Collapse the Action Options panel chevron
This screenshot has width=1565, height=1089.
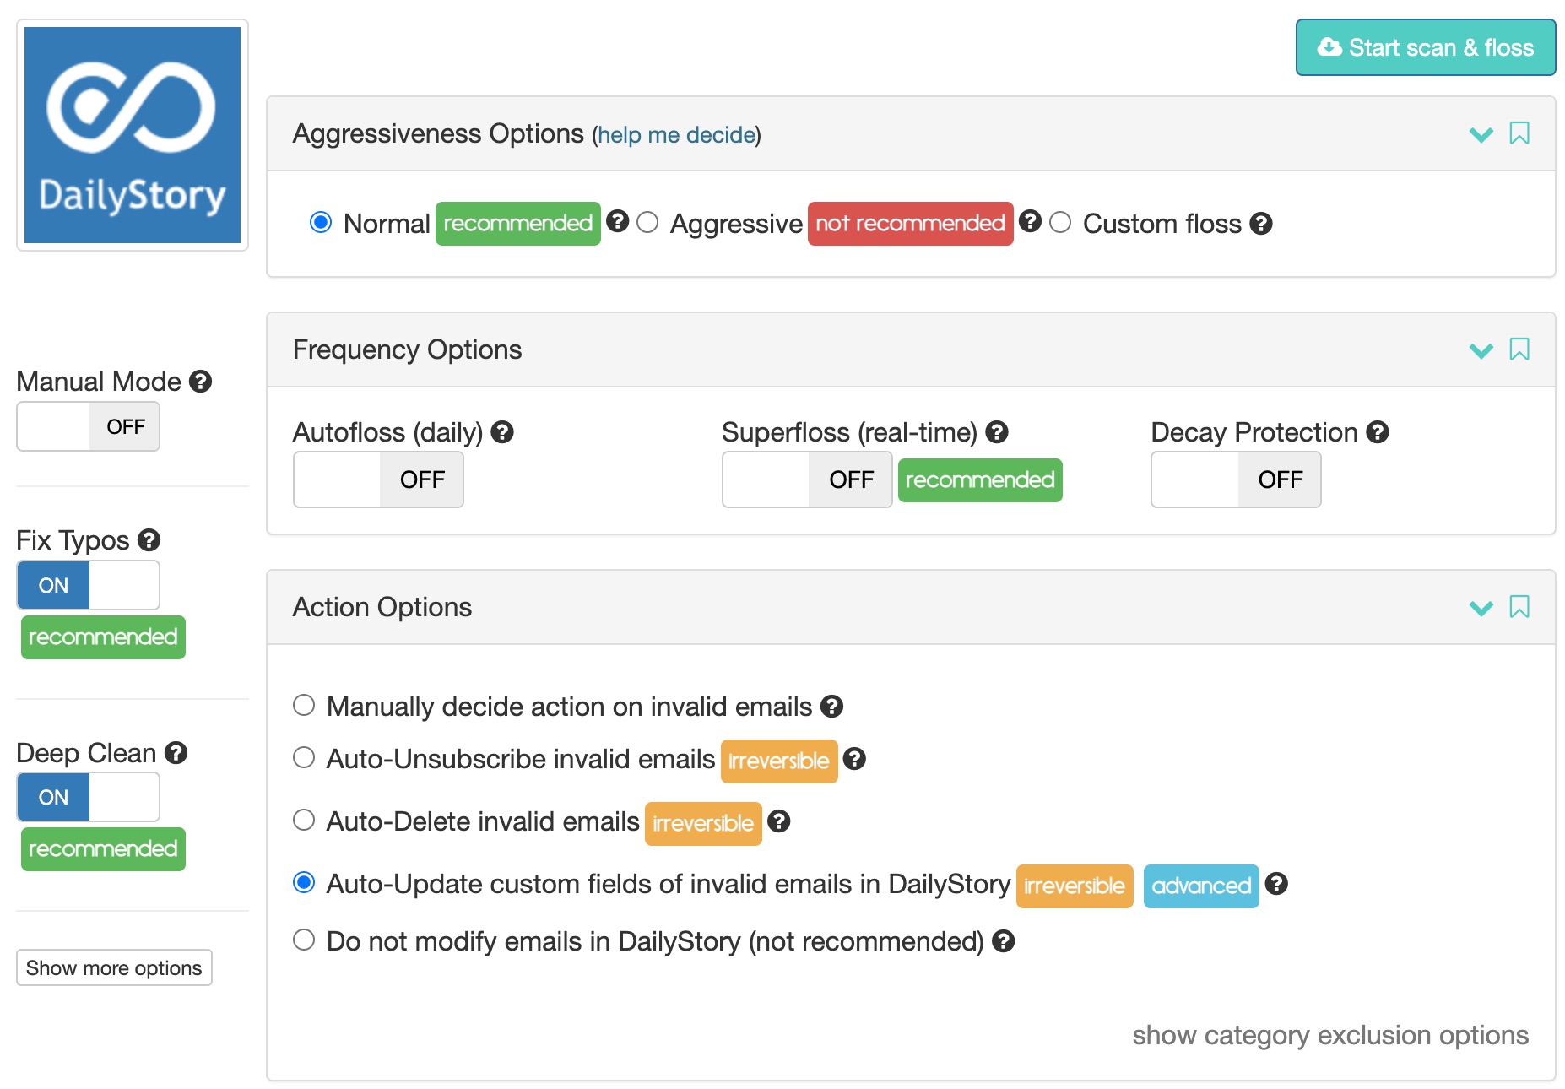tap(1481, 608)
